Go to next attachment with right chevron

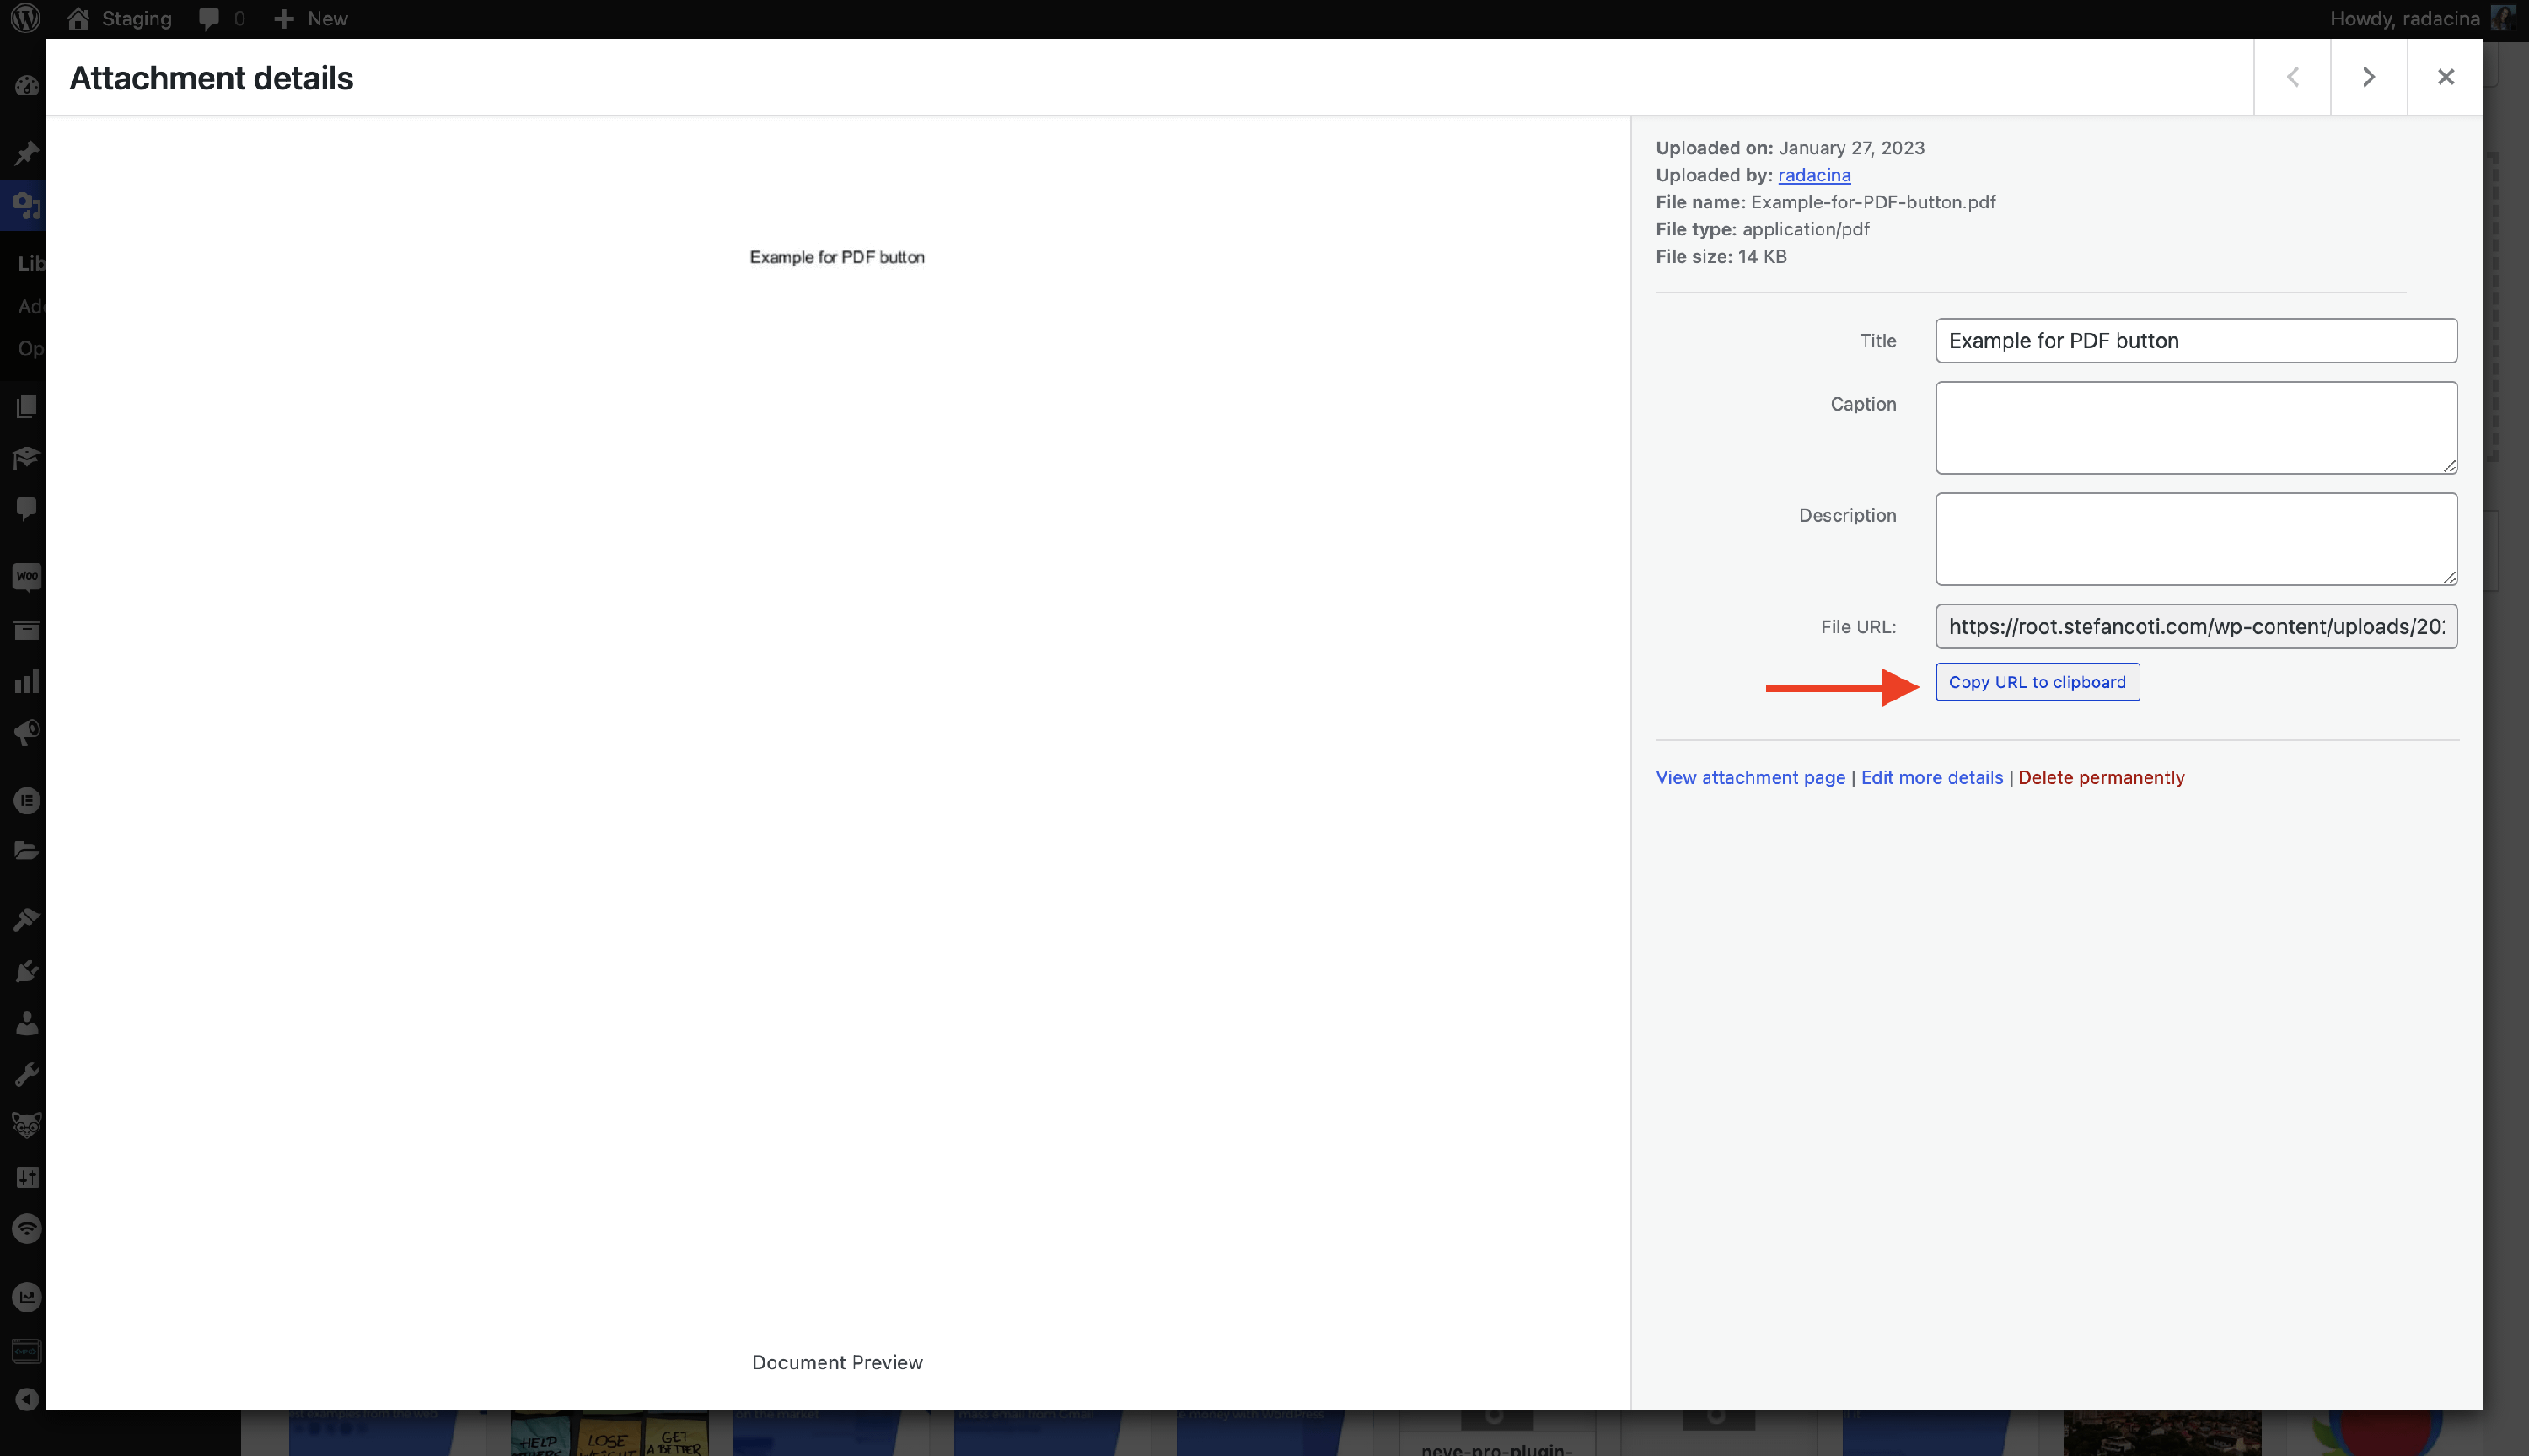(x=2368, y=77)
